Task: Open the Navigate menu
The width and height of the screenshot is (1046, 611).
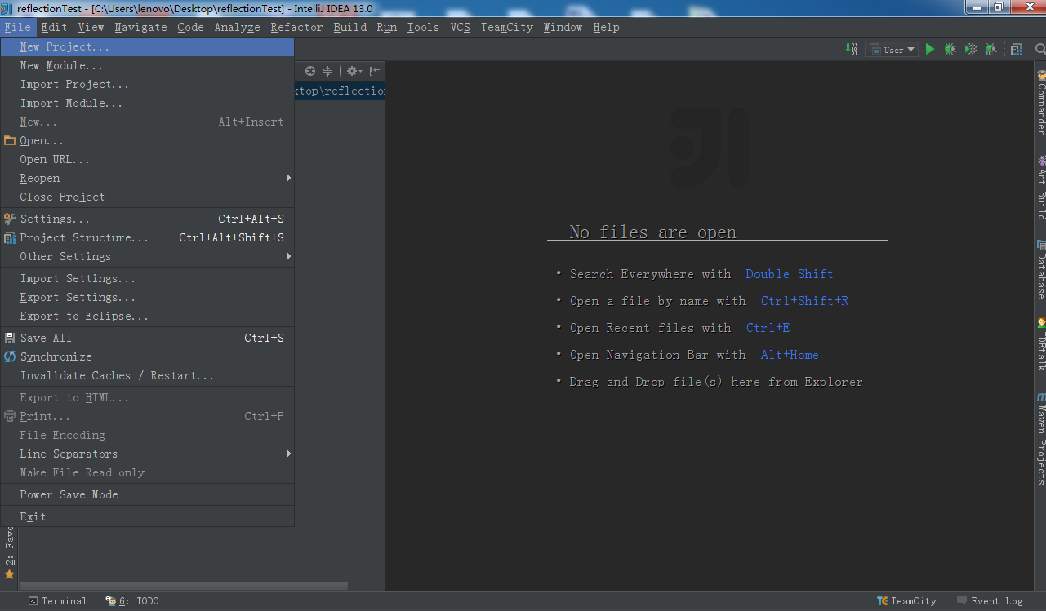Action: [x=140, y=27]
